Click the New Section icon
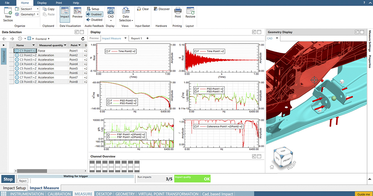Image resolution: width=373 pixels, height=196 pixels. point(8,12)
